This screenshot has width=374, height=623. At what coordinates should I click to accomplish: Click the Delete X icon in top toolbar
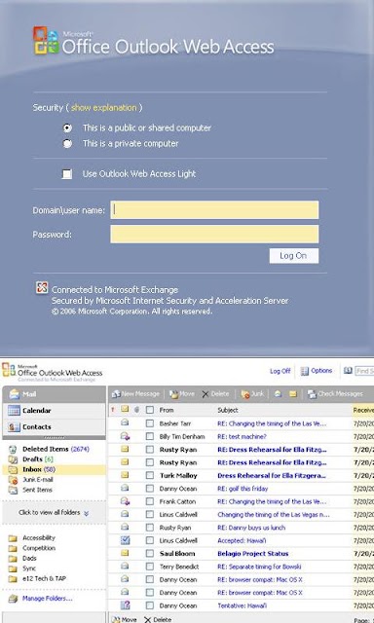coord(206,394)
